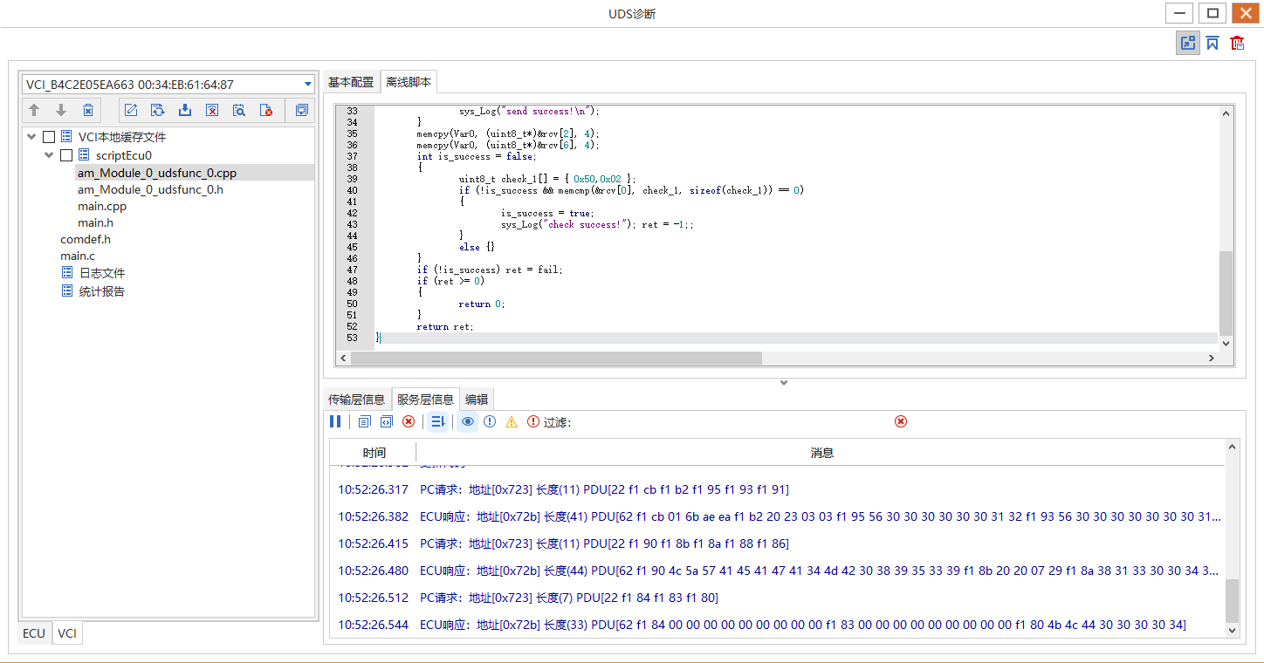The height and width of the screenshot is (663, 1264).
Task: Check the scriptEcu0 checkbox
Action: (66, 155)
